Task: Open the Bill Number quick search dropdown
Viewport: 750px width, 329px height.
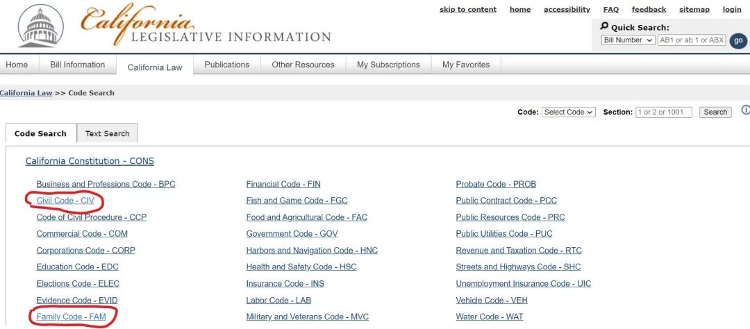Action: (628, 40)
